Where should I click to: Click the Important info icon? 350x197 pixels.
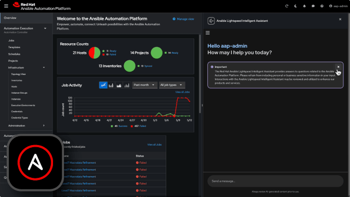click(x=212, y=67)
